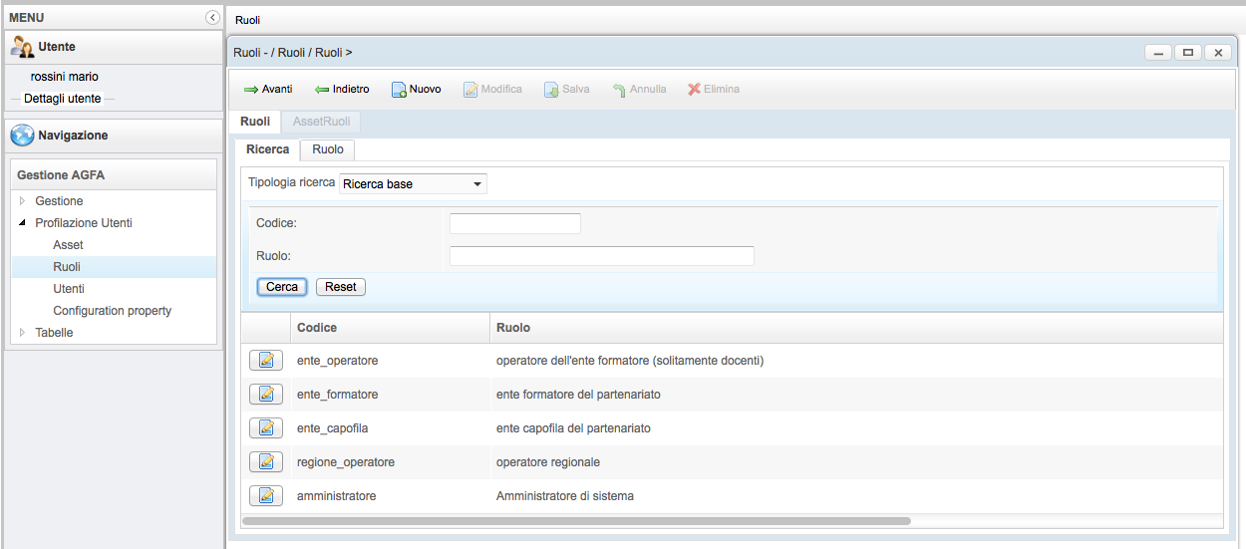Image resolution: width=1246 pixels, height=549 pixels.
Task: Click the Avanti green arrow icon
Action: [x=251, y=90]
